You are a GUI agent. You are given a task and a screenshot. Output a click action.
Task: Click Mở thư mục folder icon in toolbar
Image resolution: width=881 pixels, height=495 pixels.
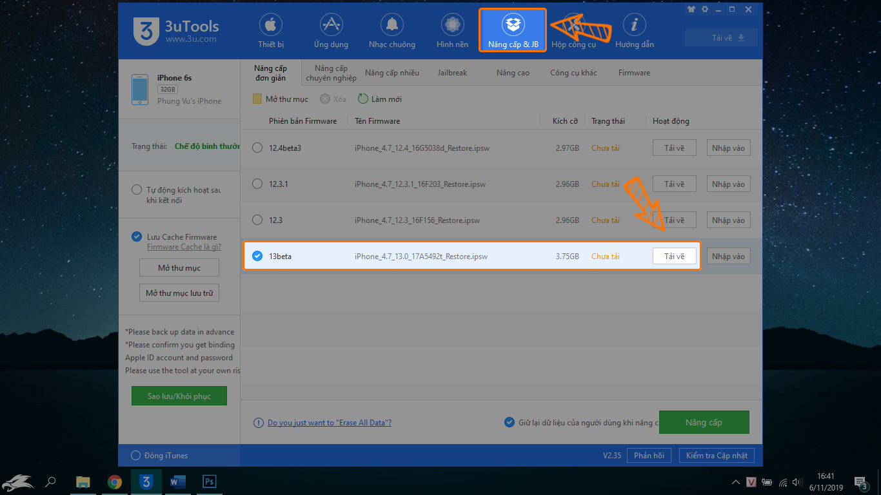point(257,99)
